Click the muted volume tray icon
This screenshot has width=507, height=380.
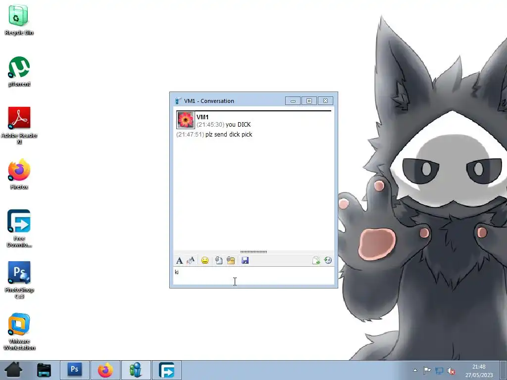click(451, 371)
